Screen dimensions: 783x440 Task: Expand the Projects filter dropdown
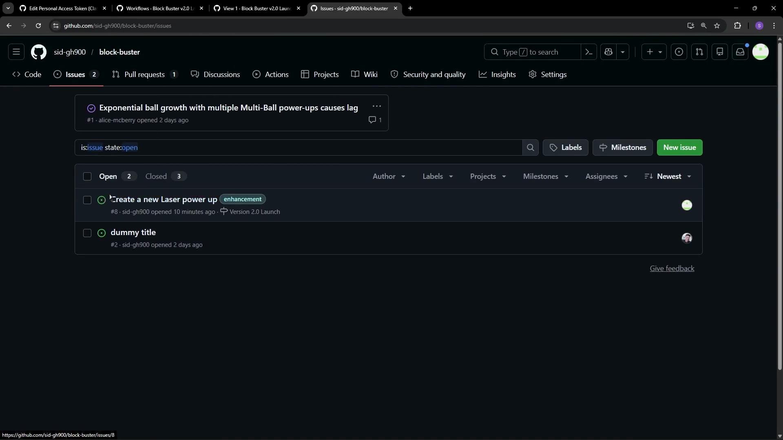tap(488, 176)
